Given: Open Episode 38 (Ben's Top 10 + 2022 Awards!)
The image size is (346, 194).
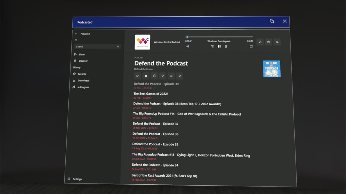Looking at the screenshot, I should pos(177,104).
